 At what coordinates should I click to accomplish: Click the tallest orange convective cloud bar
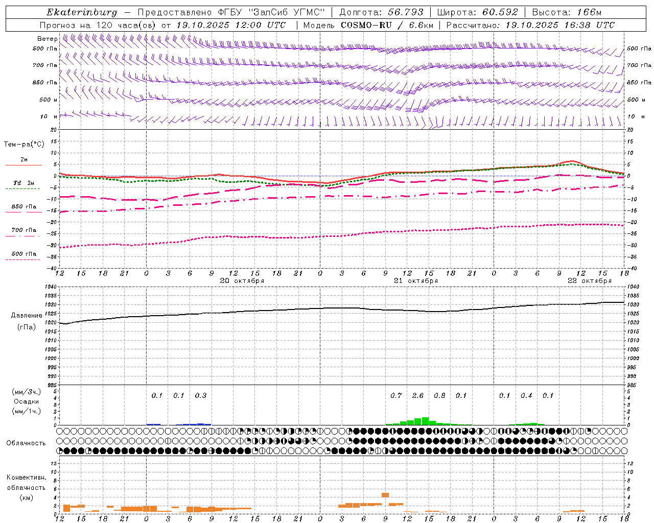click(385, 495)
